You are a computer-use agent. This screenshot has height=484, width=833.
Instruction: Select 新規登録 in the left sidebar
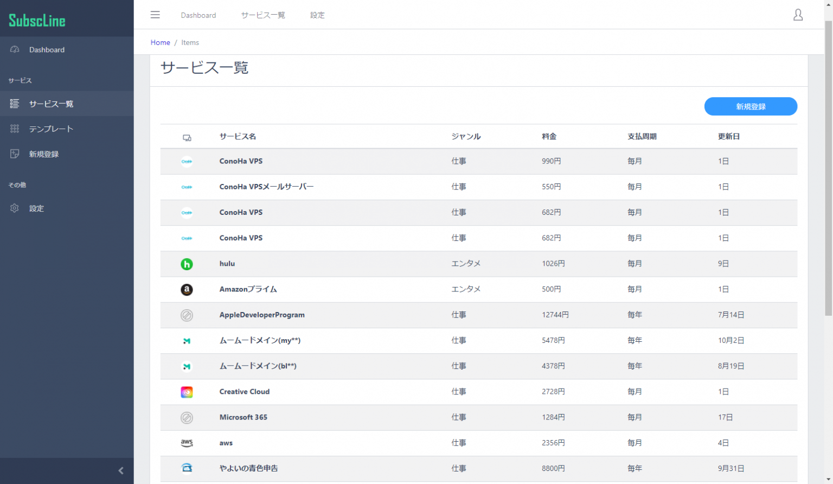pyautogui.click(x=44, y=154)
